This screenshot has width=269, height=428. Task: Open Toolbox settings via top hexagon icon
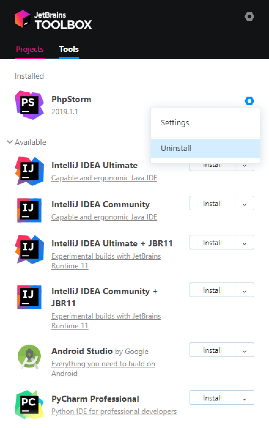249,17
